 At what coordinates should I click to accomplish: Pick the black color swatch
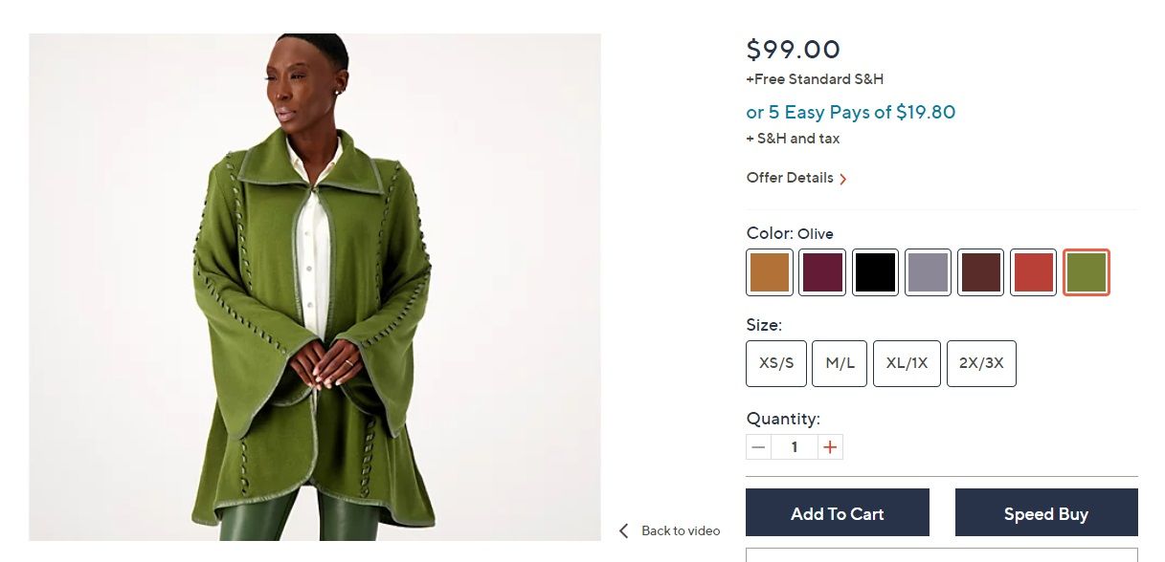pyautogui.click(x=875, y=272)
